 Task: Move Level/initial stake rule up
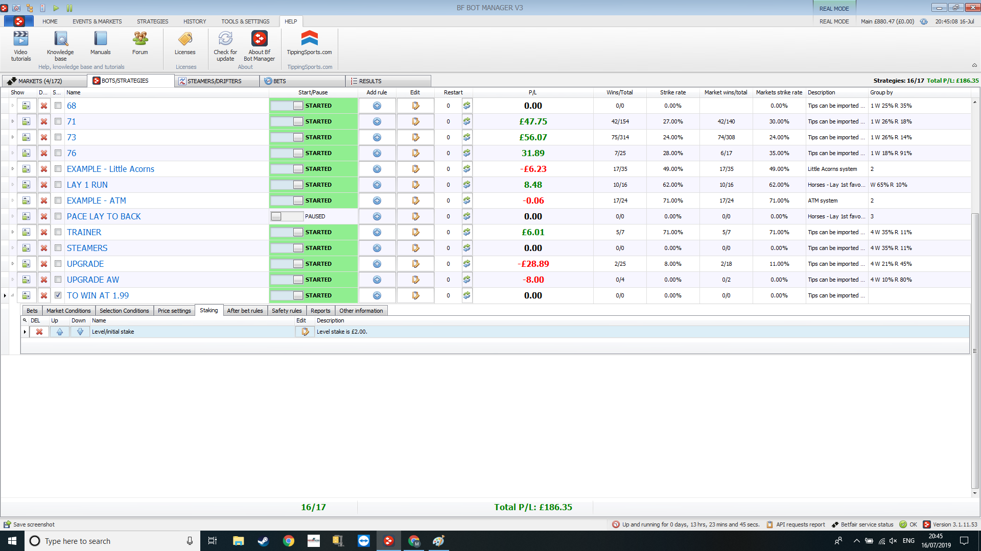click(x=60, y=332)
